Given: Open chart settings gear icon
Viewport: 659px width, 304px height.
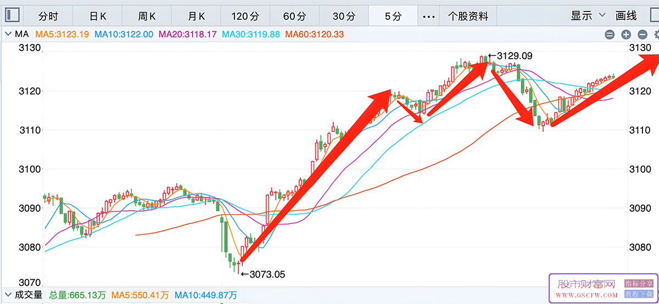Looking at the screenshot, I should (x=656, y=35).
